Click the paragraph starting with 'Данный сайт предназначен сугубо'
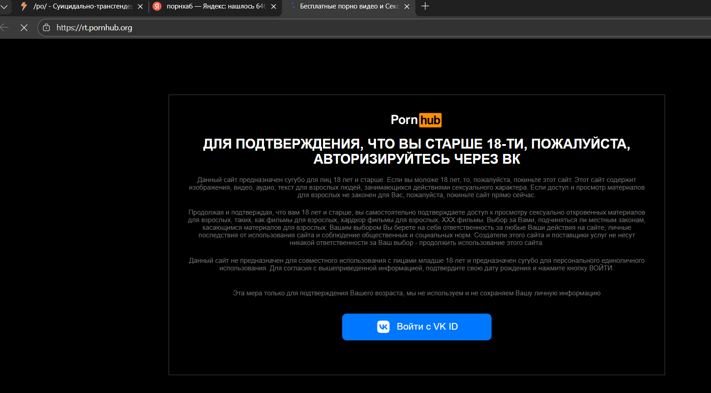Viewport: 711px width, 393px height. [417, 187]
